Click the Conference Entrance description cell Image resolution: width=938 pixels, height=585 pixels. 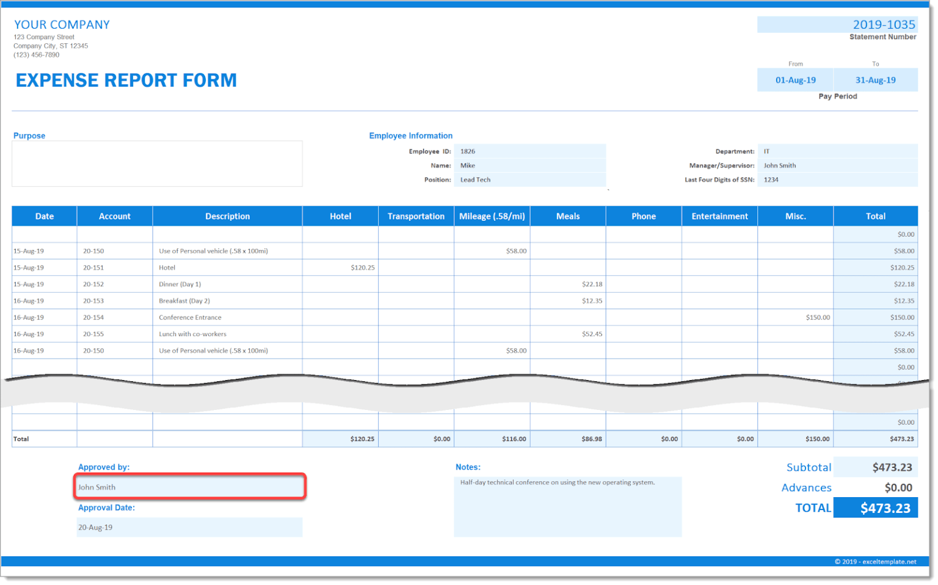tap(227, 318)
